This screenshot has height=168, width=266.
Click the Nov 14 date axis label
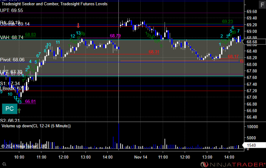click(x=141, y=157)
